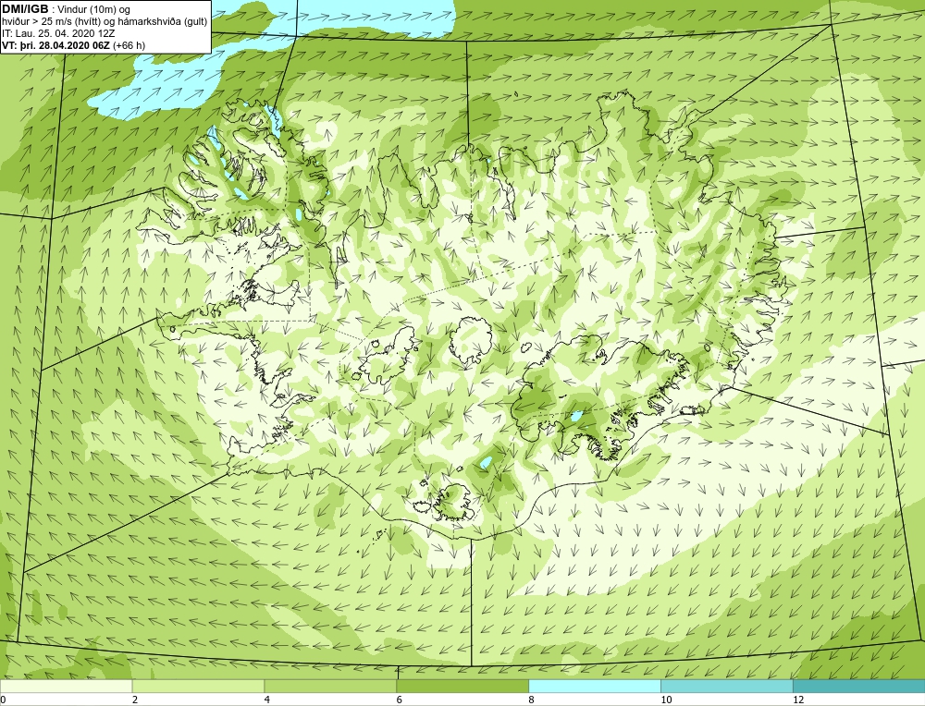
Task: Click the legend scale label '4'
Action: click(267, 700)
